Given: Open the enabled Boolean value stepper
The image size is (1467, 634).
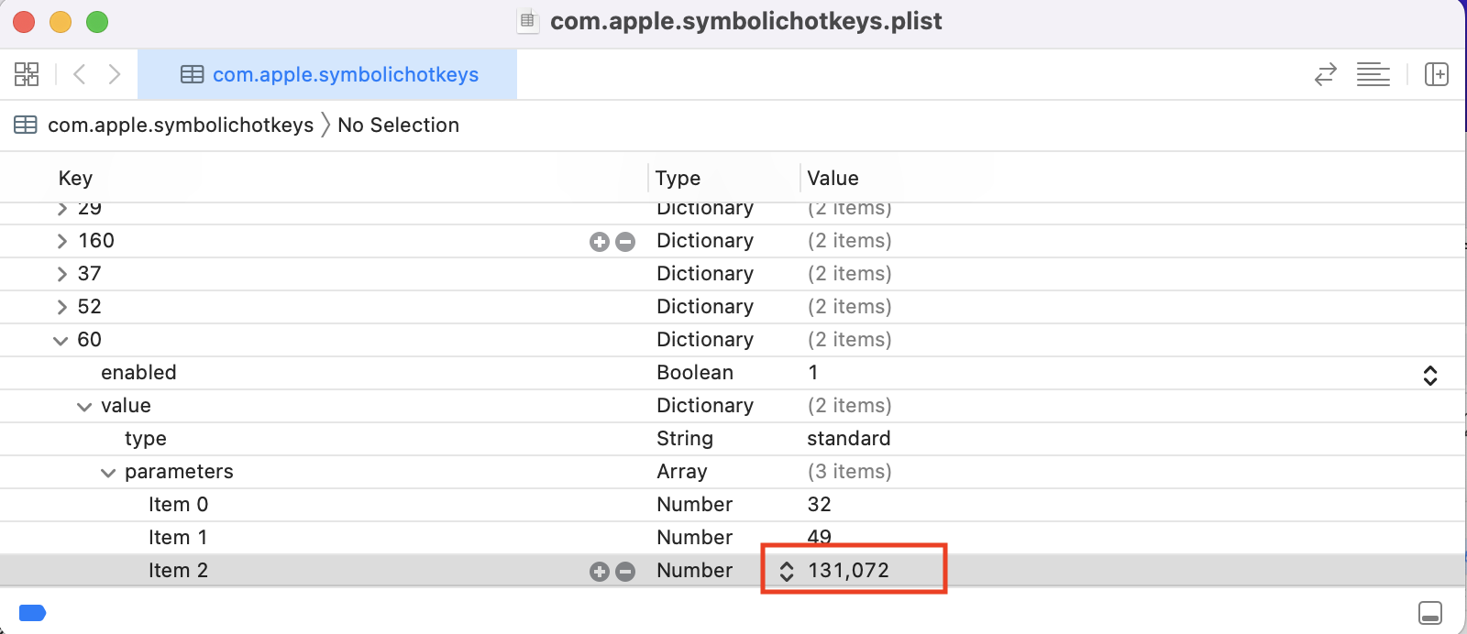Looking at the screenshot, I should (x=1430, y=375).
